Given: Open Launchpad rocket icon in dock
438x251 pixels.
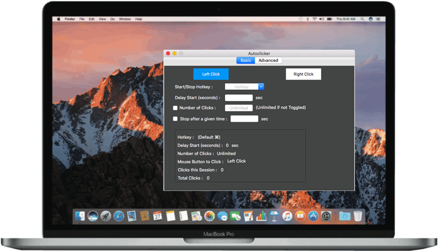Looking at the screenshot, I should (105, 216).
